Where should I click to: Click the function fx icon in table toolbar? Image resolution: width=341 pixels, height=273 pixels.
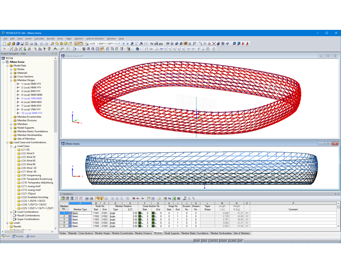click(189, 198)
